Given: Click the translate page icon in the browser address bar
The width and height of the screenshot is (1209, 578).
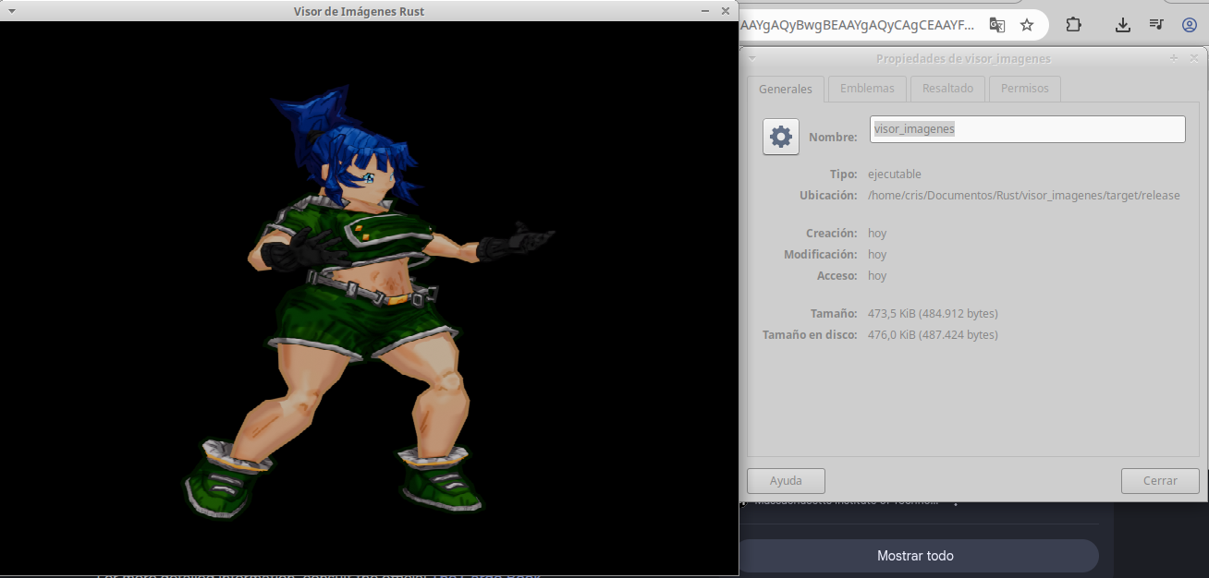Looking at the screenshot, I should tap(996, 25).
